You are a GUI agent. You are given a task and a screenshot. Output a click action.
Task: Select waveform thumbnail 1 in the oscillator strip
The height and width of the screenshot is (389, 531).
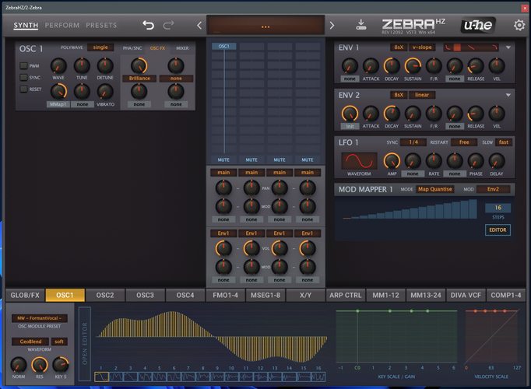click(101, 377)
